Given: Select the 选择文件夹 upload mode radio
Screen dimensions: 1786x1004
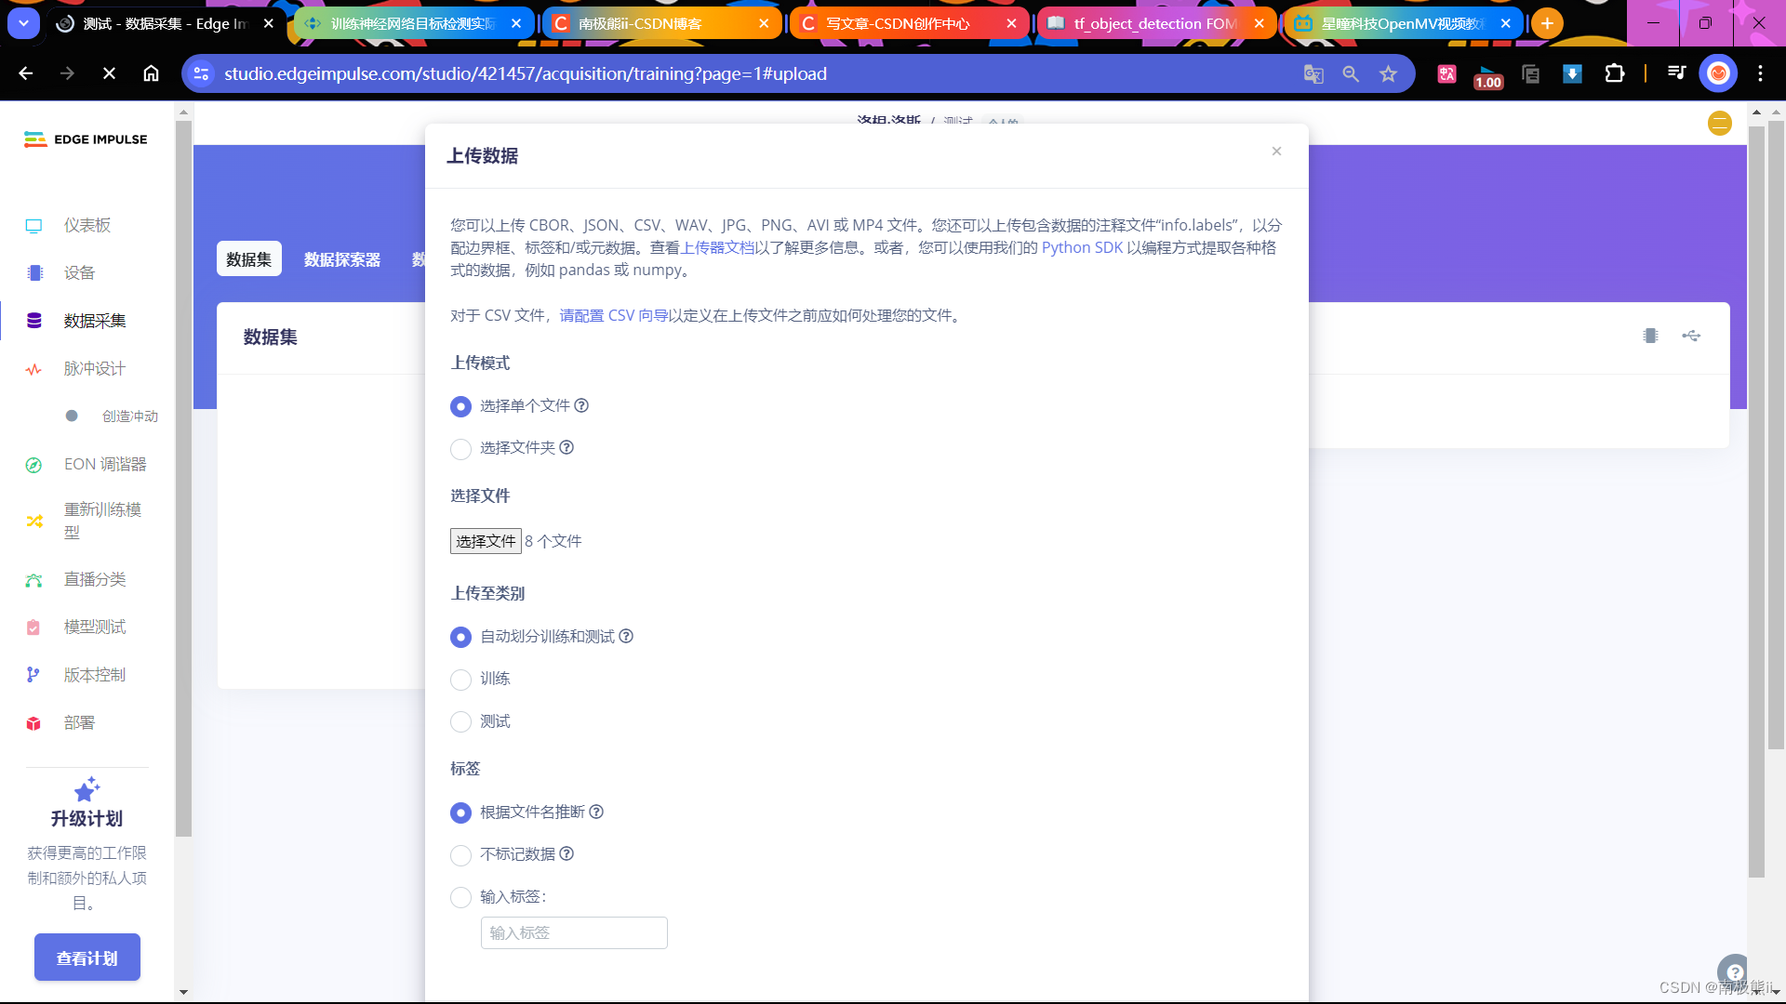Looking at the screenshot, I should pyautogui.click(x=460, y=449).
